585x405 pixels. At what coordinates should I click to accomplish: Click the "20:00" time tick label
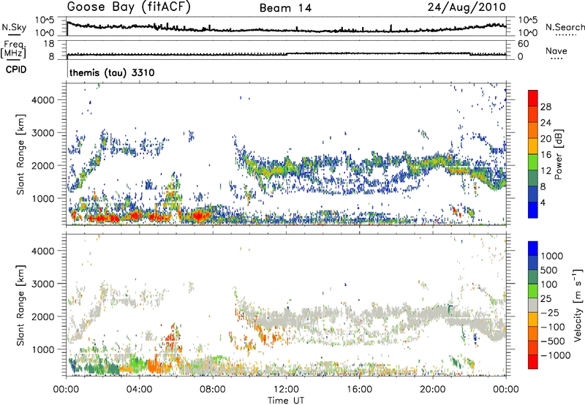pyautogui.click(x=433, y=390)
